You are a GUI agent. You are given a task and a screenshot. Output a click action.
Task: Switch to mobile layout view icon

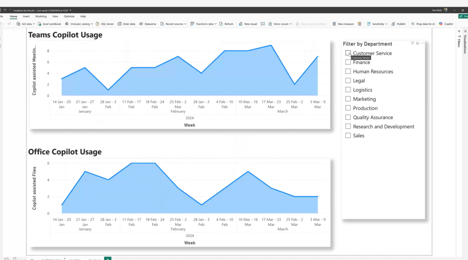(15, 259)
